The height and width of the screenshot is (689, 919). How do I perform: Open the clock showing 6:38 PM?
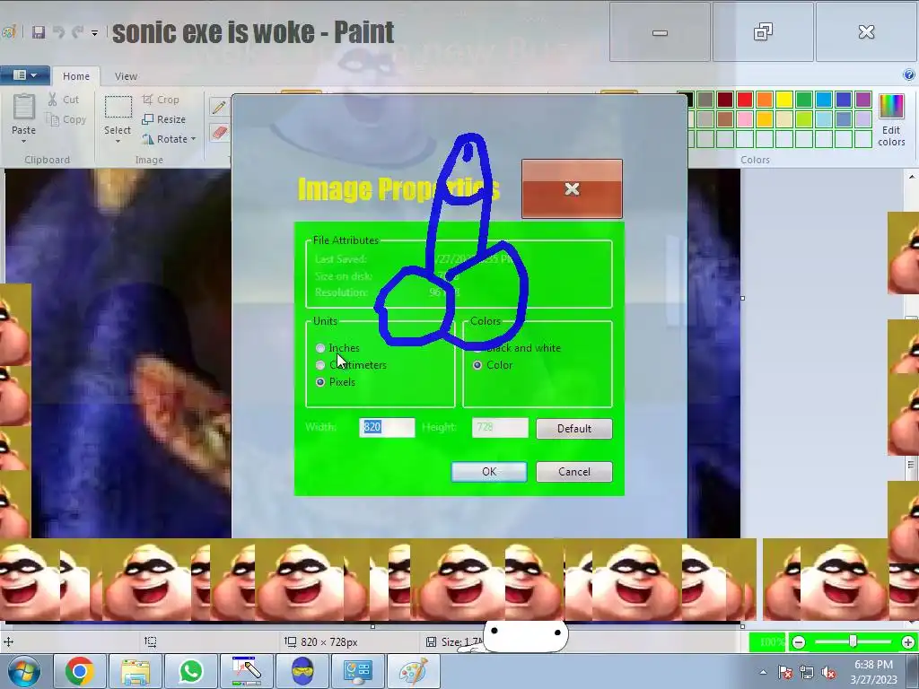(x=873, y=665)
